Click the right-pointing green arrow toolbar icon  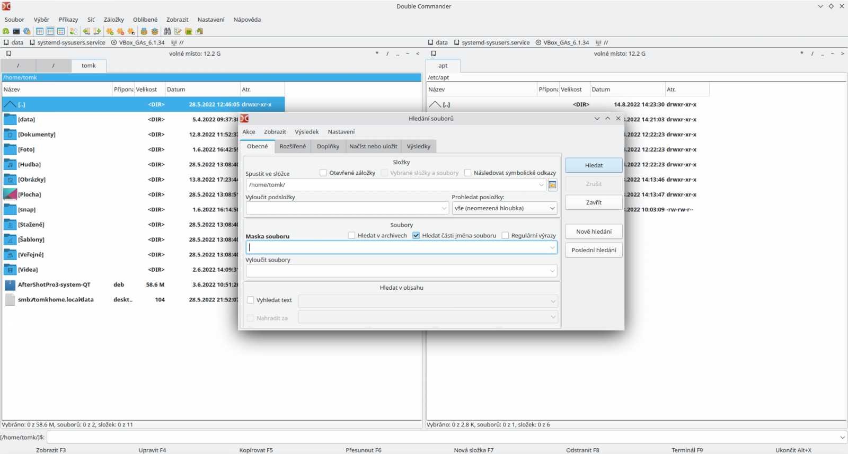97,31
